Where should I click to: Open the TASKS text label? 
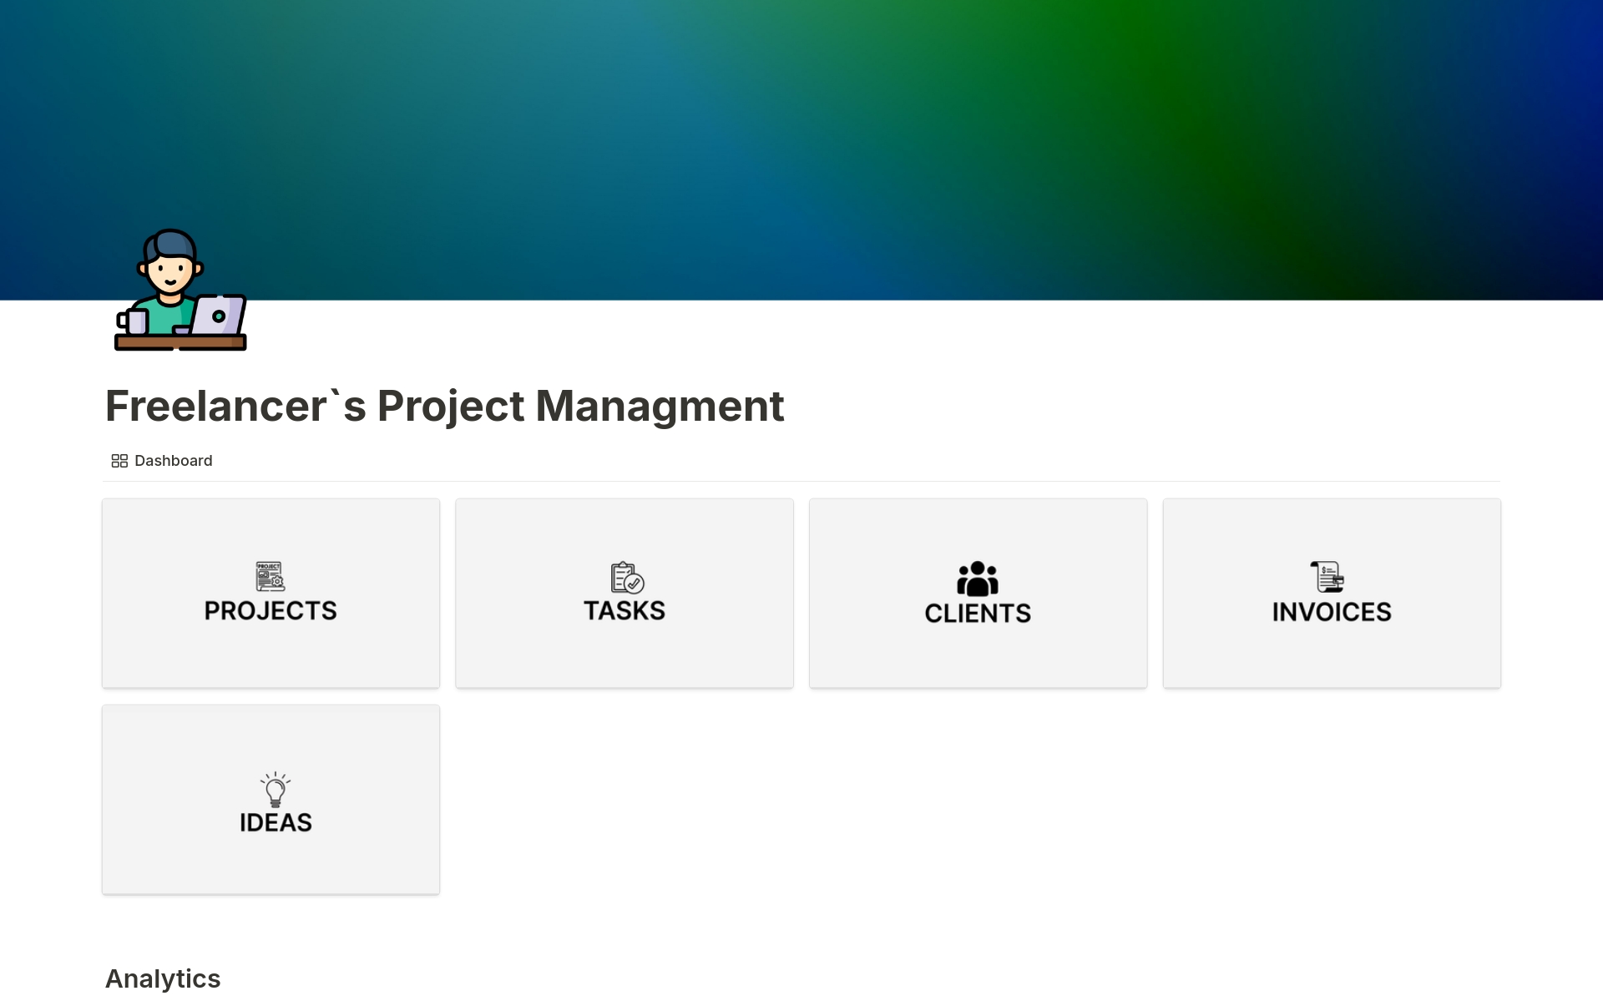coord(625,611)
